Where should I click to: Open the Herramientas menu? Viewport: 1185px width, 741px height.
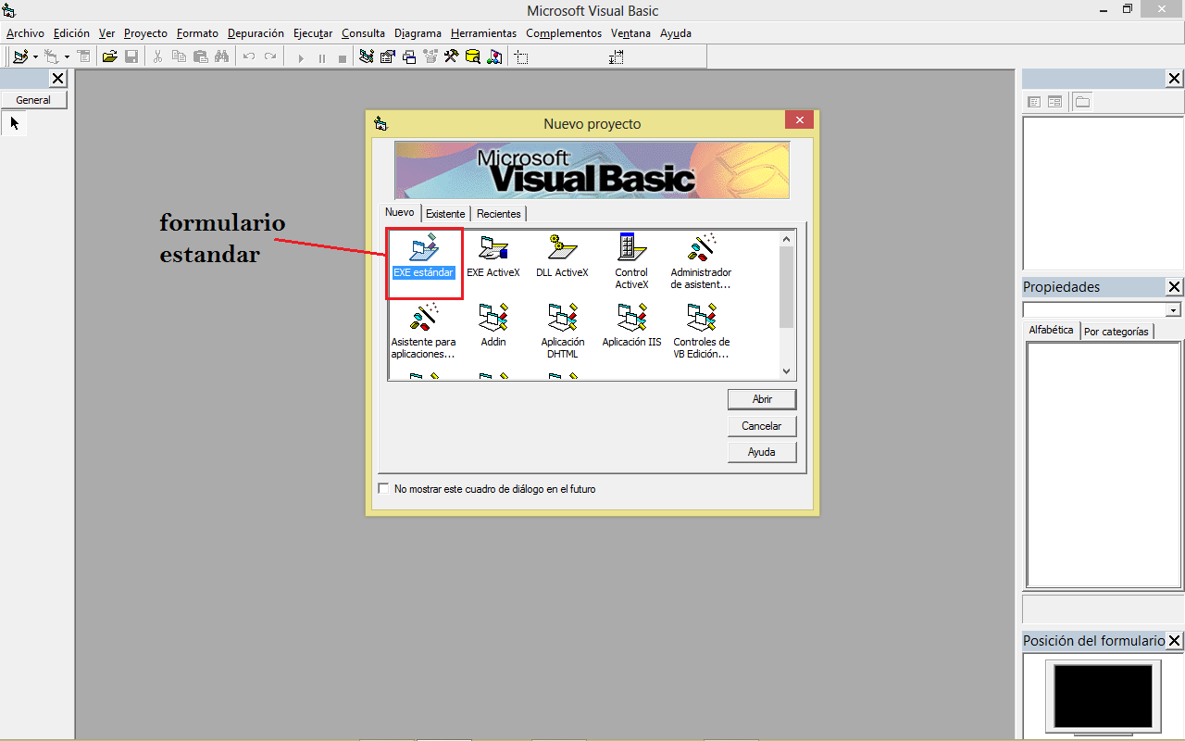pyautogui.click(x=483, y=32)
